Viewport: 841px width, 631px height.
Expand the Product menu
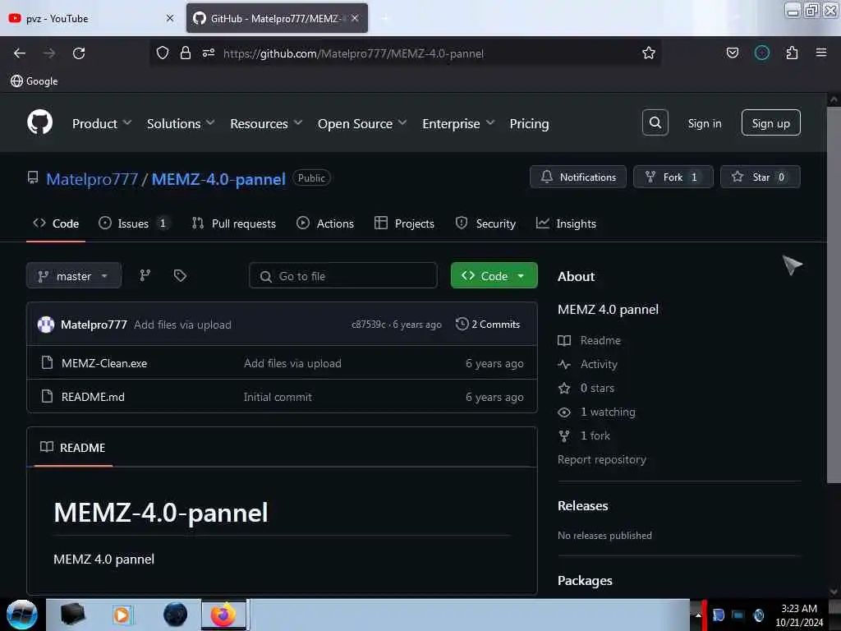(x=101, y=123)
